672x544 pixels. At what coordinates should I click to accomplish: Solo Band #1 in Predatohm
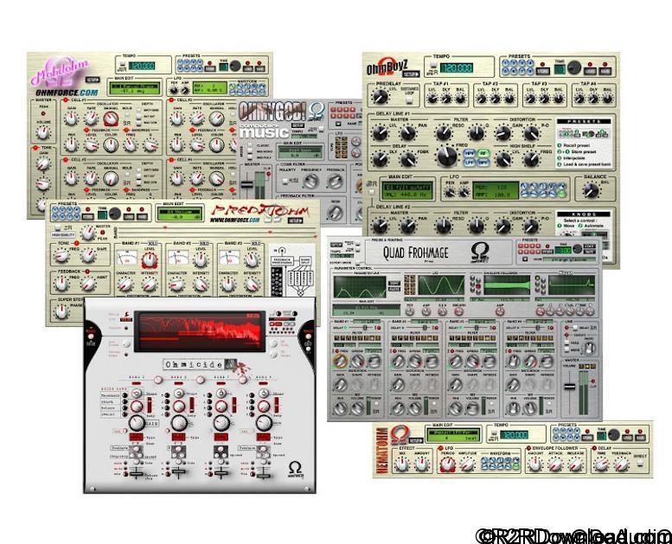pos(152,243)
